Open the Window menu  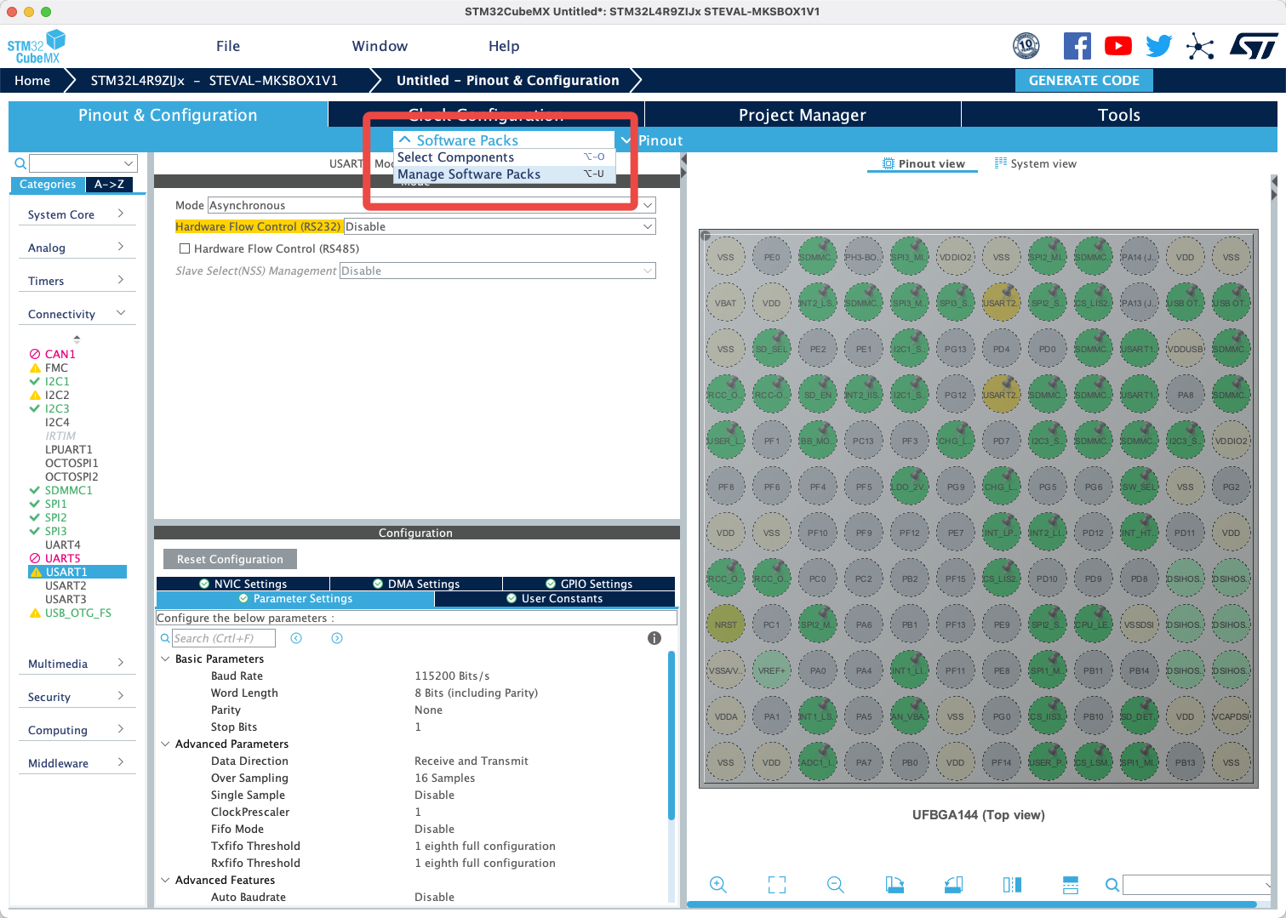click(x=380, y=46)
